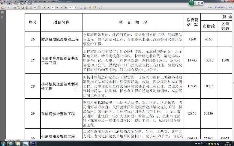Click the read mode expand icon

pos(100,7)
